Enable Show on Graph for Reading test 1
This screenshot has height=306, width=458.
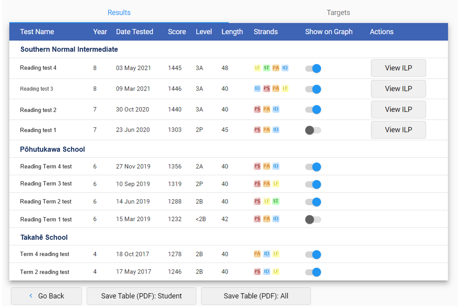313,129
